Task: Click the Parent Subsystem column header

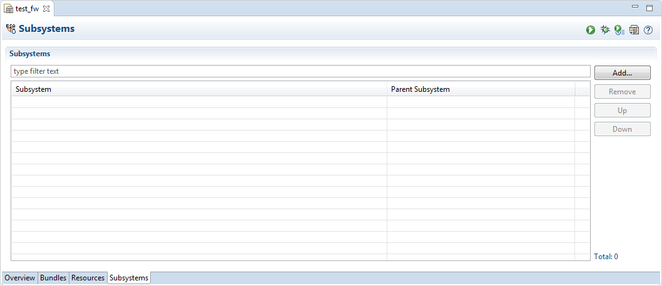Action: pos(481,89)
